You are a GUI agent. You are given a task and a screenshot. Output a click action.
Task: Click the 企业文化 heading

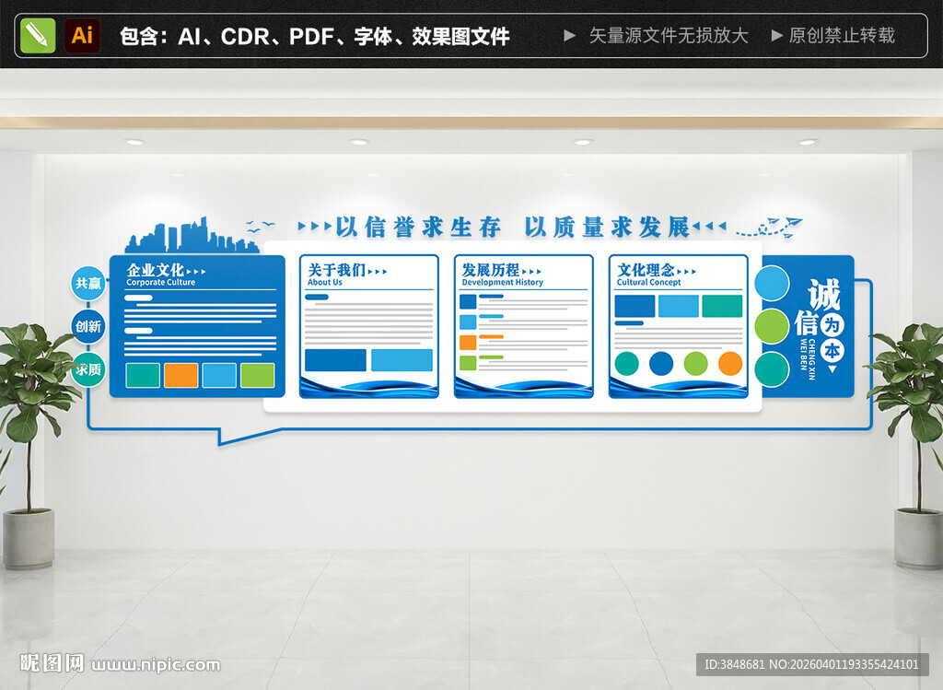[x=155, y=270]
